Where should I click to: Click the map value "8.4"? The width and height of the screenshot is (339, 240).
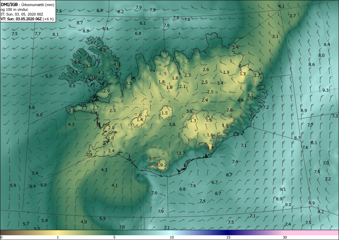(327, 44)
